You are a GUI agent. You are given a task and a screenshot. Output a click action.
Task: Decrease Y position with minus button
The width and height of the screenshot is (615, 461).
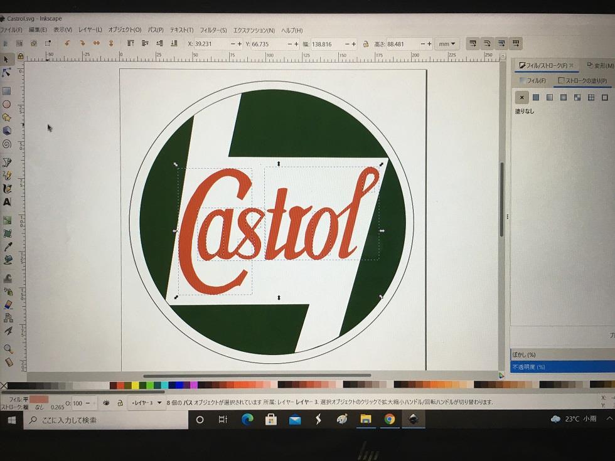coord(290,44)
